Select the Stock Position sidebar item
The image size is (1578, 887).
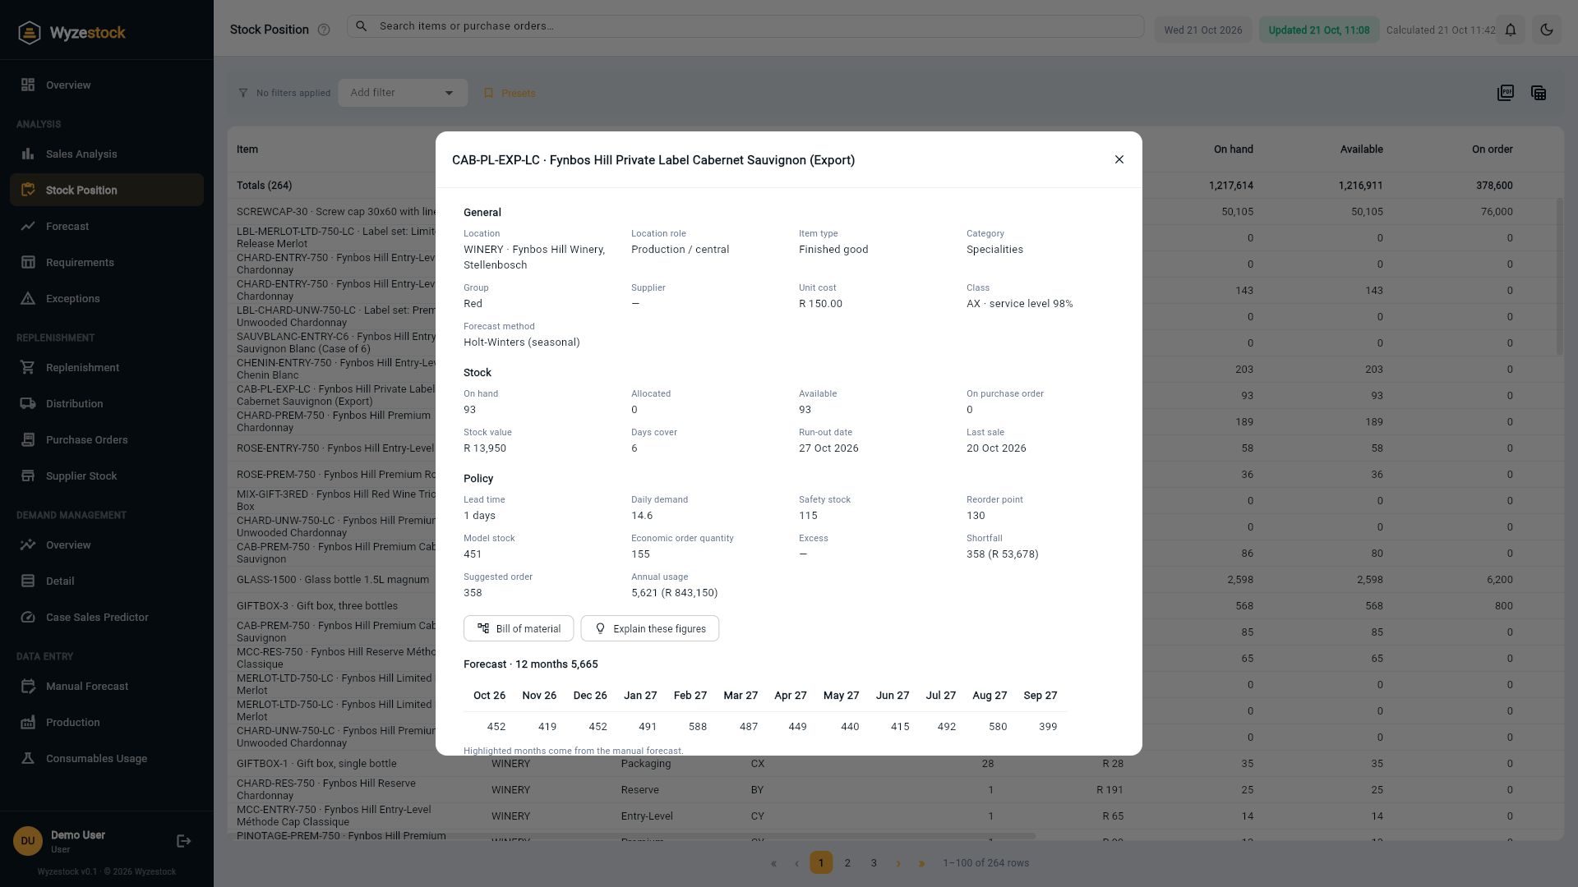107,190
